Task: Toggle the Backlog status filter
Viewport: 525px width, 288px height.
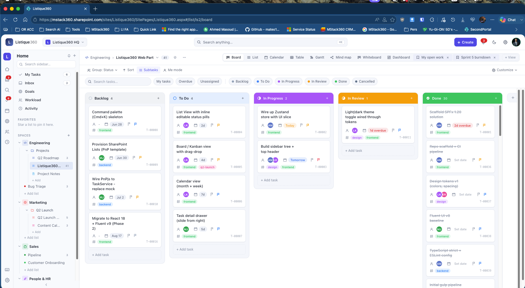Action: pyautogui.click(x=240, y=82)
